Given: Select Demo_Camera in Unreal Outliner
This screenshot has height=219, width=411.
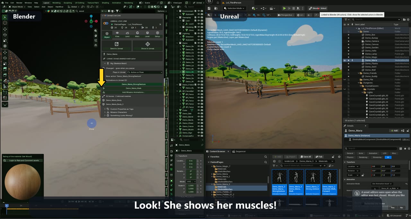Looking at the screenshot, I should [x=372, y=41].
